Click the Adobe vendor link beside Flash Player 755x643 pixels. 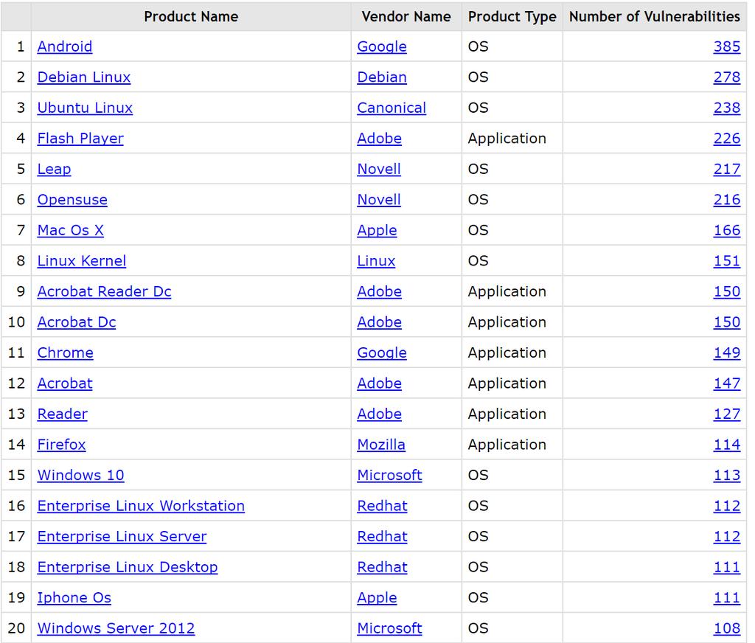[x=380, y=139]
